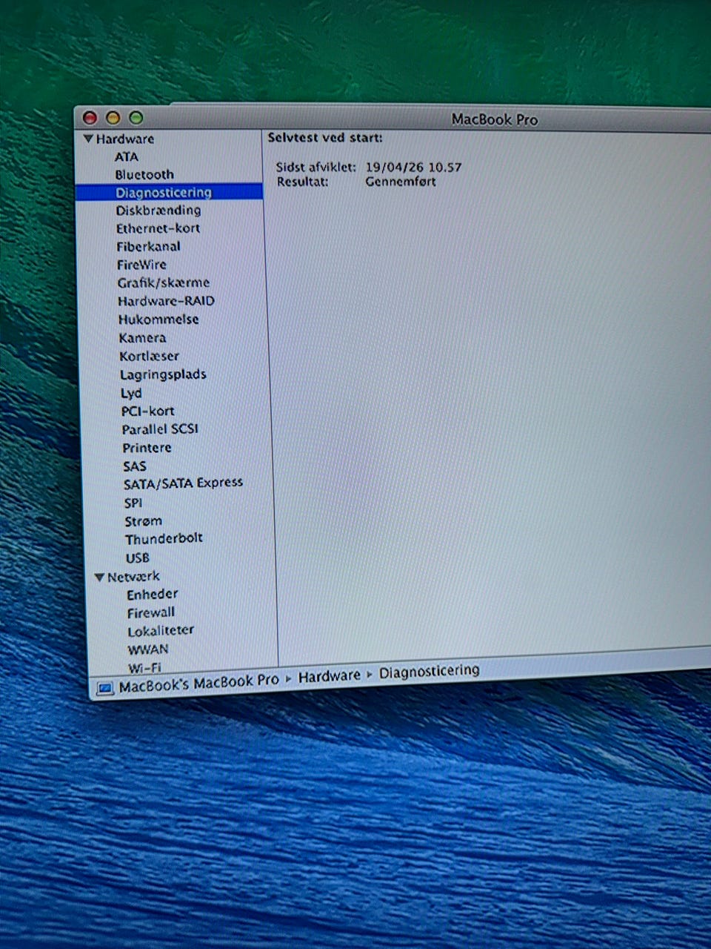Click the date value 19/04/26 10.57

pos(413,168)
